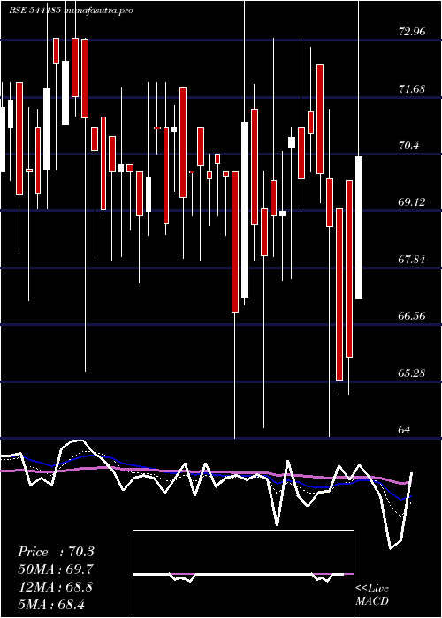Click the 65.28 price axis label
Screen dimensions: 442x618
[412, 373]
